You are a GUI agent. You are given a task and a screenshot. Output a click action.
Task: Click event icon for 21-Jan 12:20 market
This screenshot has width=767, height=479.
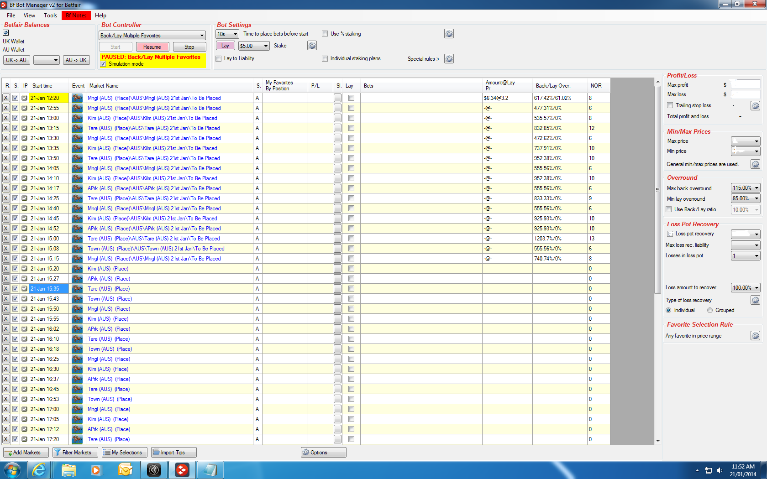[x=77, y=98]
